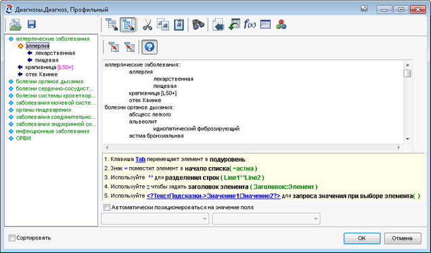The width and height of the screenshot is (431, 253).
Task: Select пищевая in the tree
Action: pyautogui.click(x=47, y=60)
